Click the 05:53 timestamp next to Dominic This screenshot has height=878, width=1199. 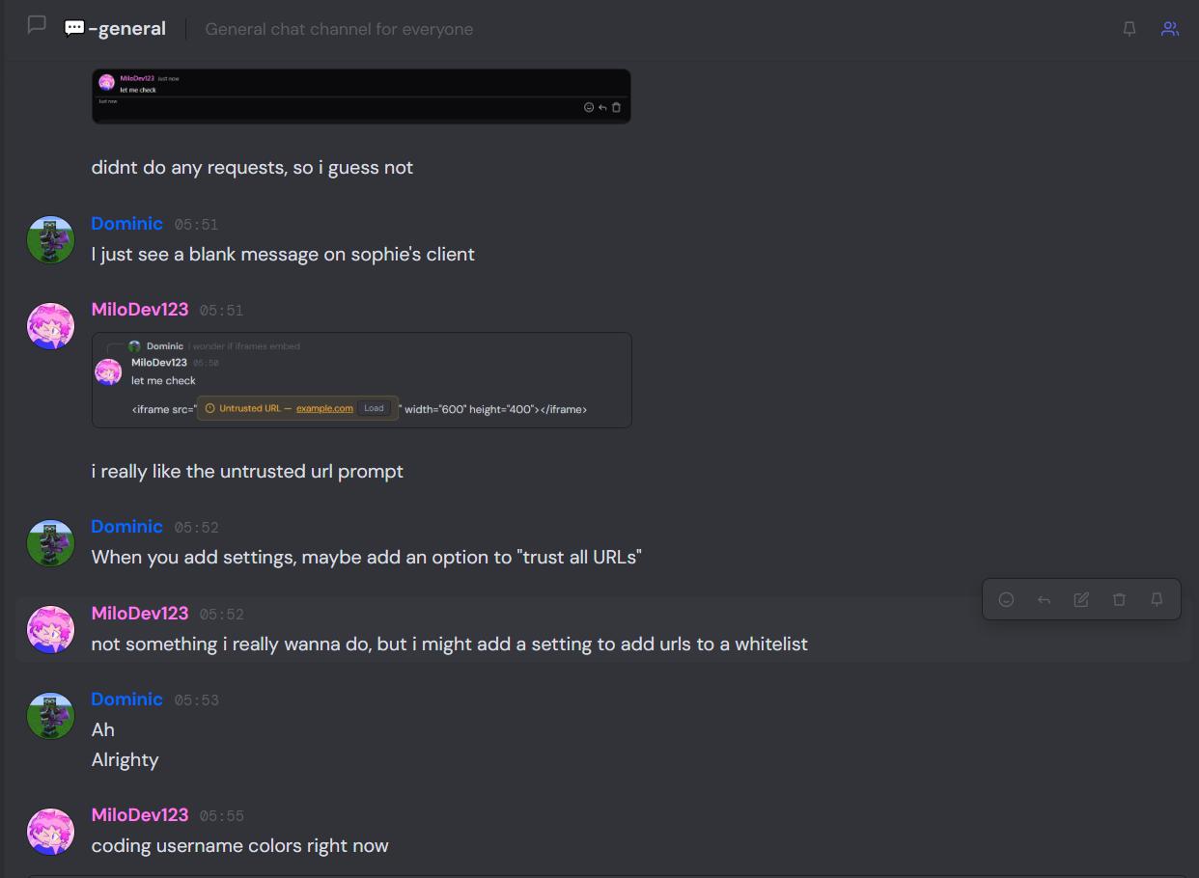(x=197, y=700)
